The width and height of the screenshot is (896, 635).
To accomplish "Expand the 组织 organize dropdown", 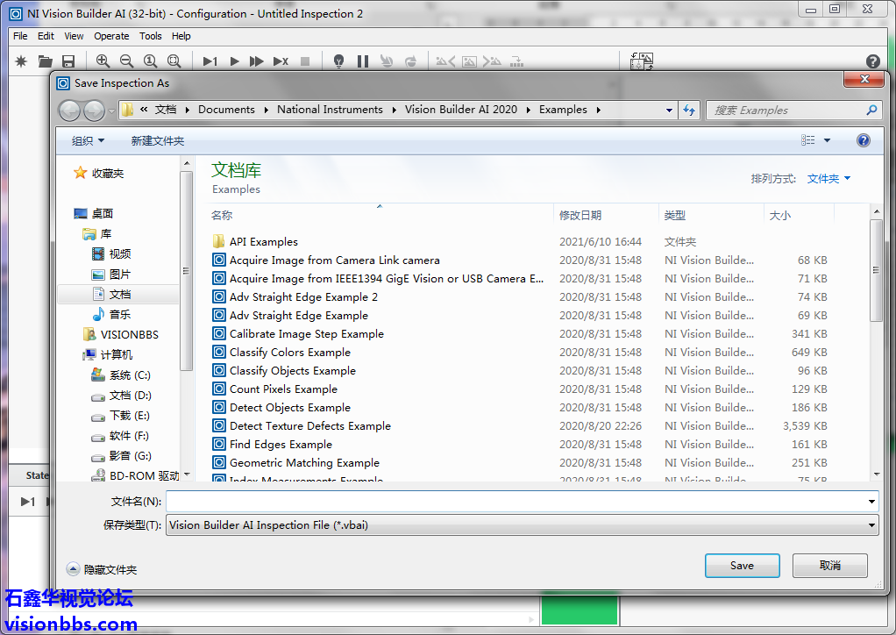I will pyautogui.click(x=88, y=141).
